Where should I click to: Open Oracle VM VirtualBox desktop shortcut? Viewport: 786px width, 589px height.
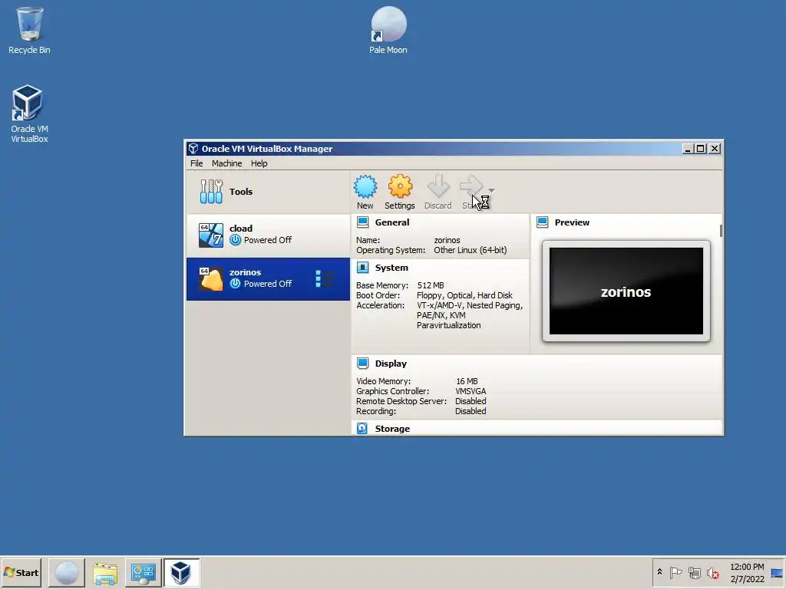29,114
